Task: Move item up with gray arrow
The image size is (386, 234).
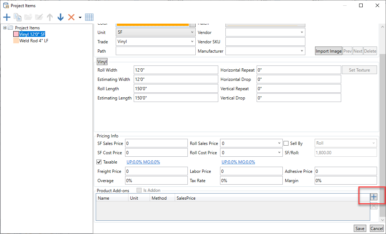Action: (50, 17)
